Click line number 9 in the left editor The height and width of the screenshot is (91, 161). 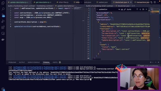pyautogui.click(x=11, y=27)
